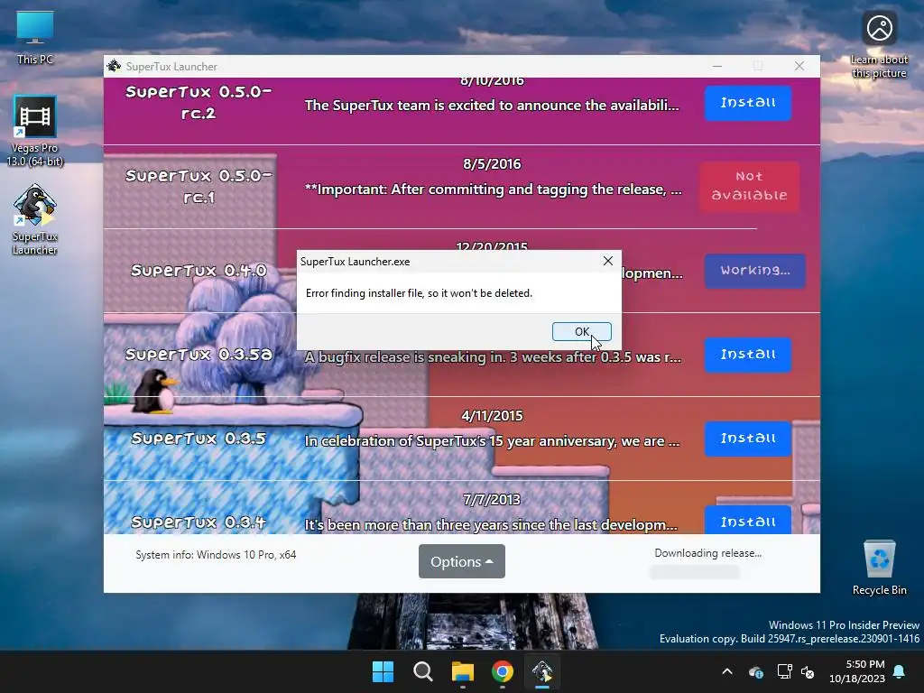Click 'The SuperTux team is excited' description
Viewport: 924px width, 693px height.
492,106
